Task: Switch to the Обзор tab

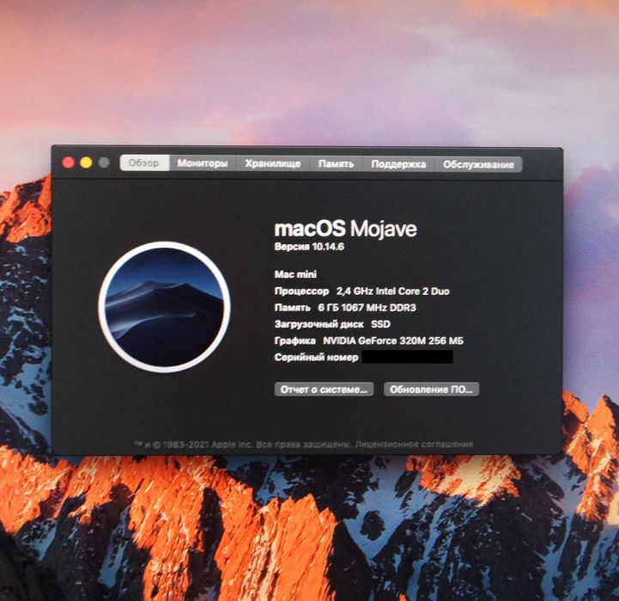Action: [144, 163]
